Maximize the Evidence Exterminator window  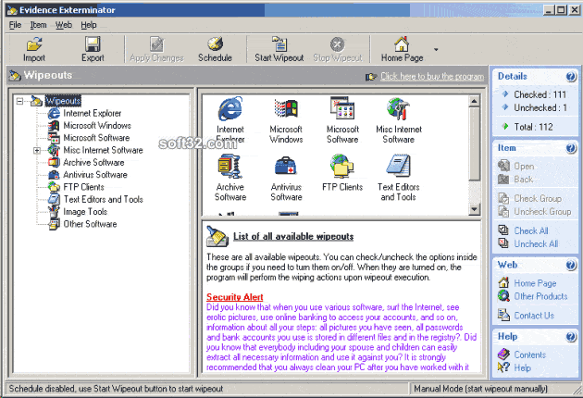(562, 10)
